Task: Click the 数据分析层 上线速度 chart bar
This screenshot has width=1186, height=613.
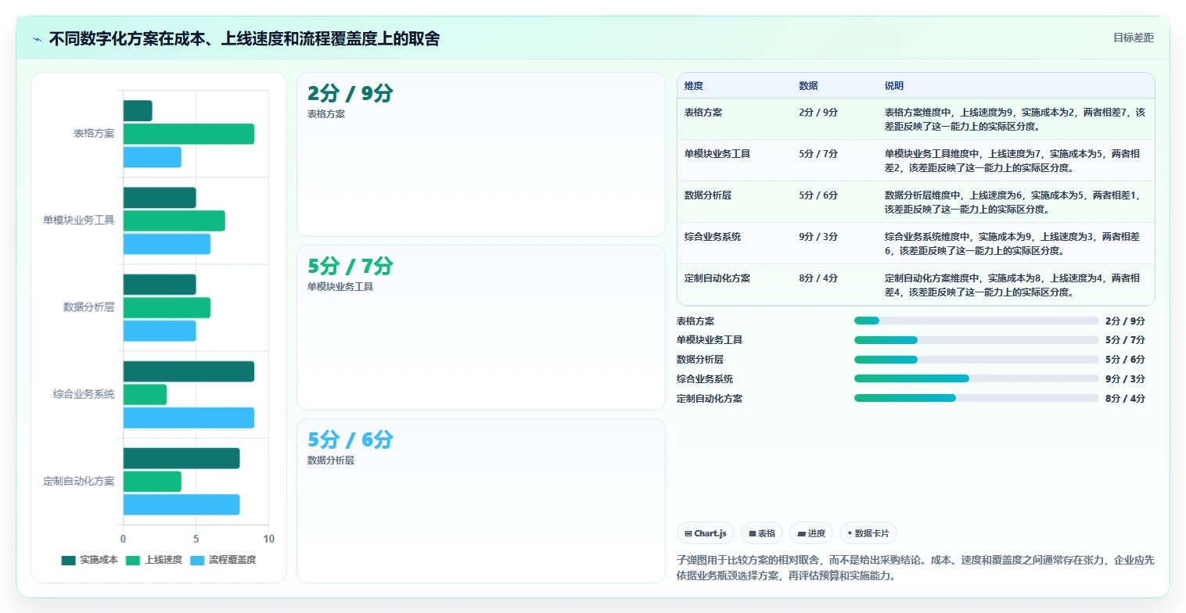Action: (167, 308)
